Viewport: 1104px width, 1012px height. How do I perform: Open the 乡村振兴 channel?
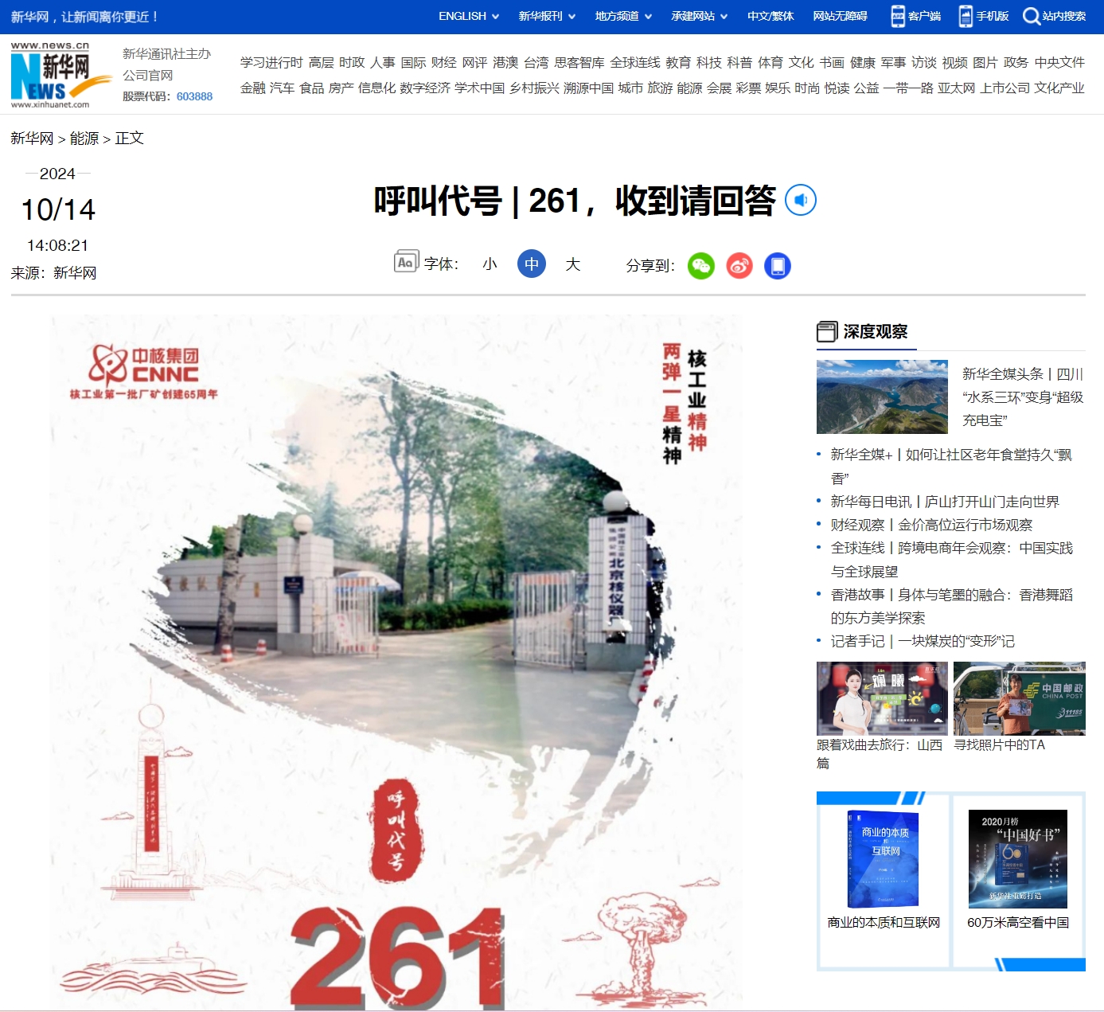(x=534, y=88)
